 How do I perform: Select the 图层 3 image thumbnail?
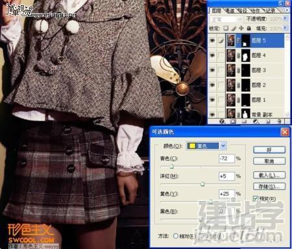[231, 70]
